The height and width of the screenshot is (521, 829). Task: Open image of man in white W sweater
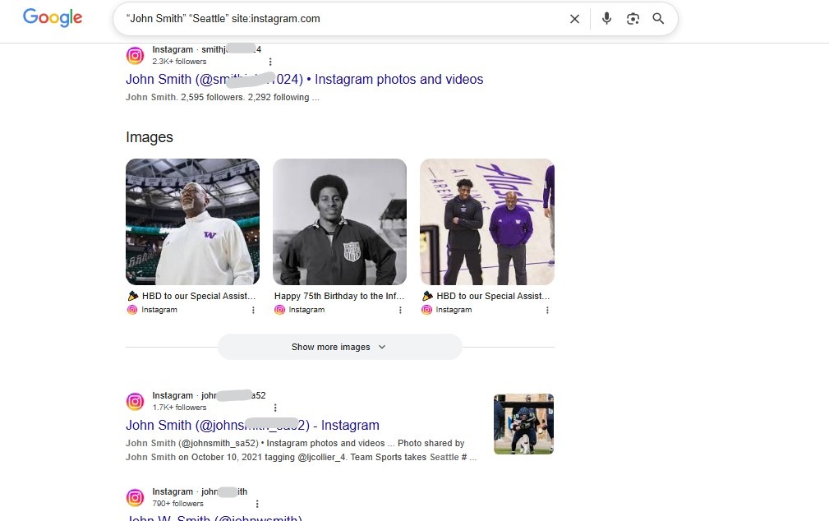pos(192,222)
